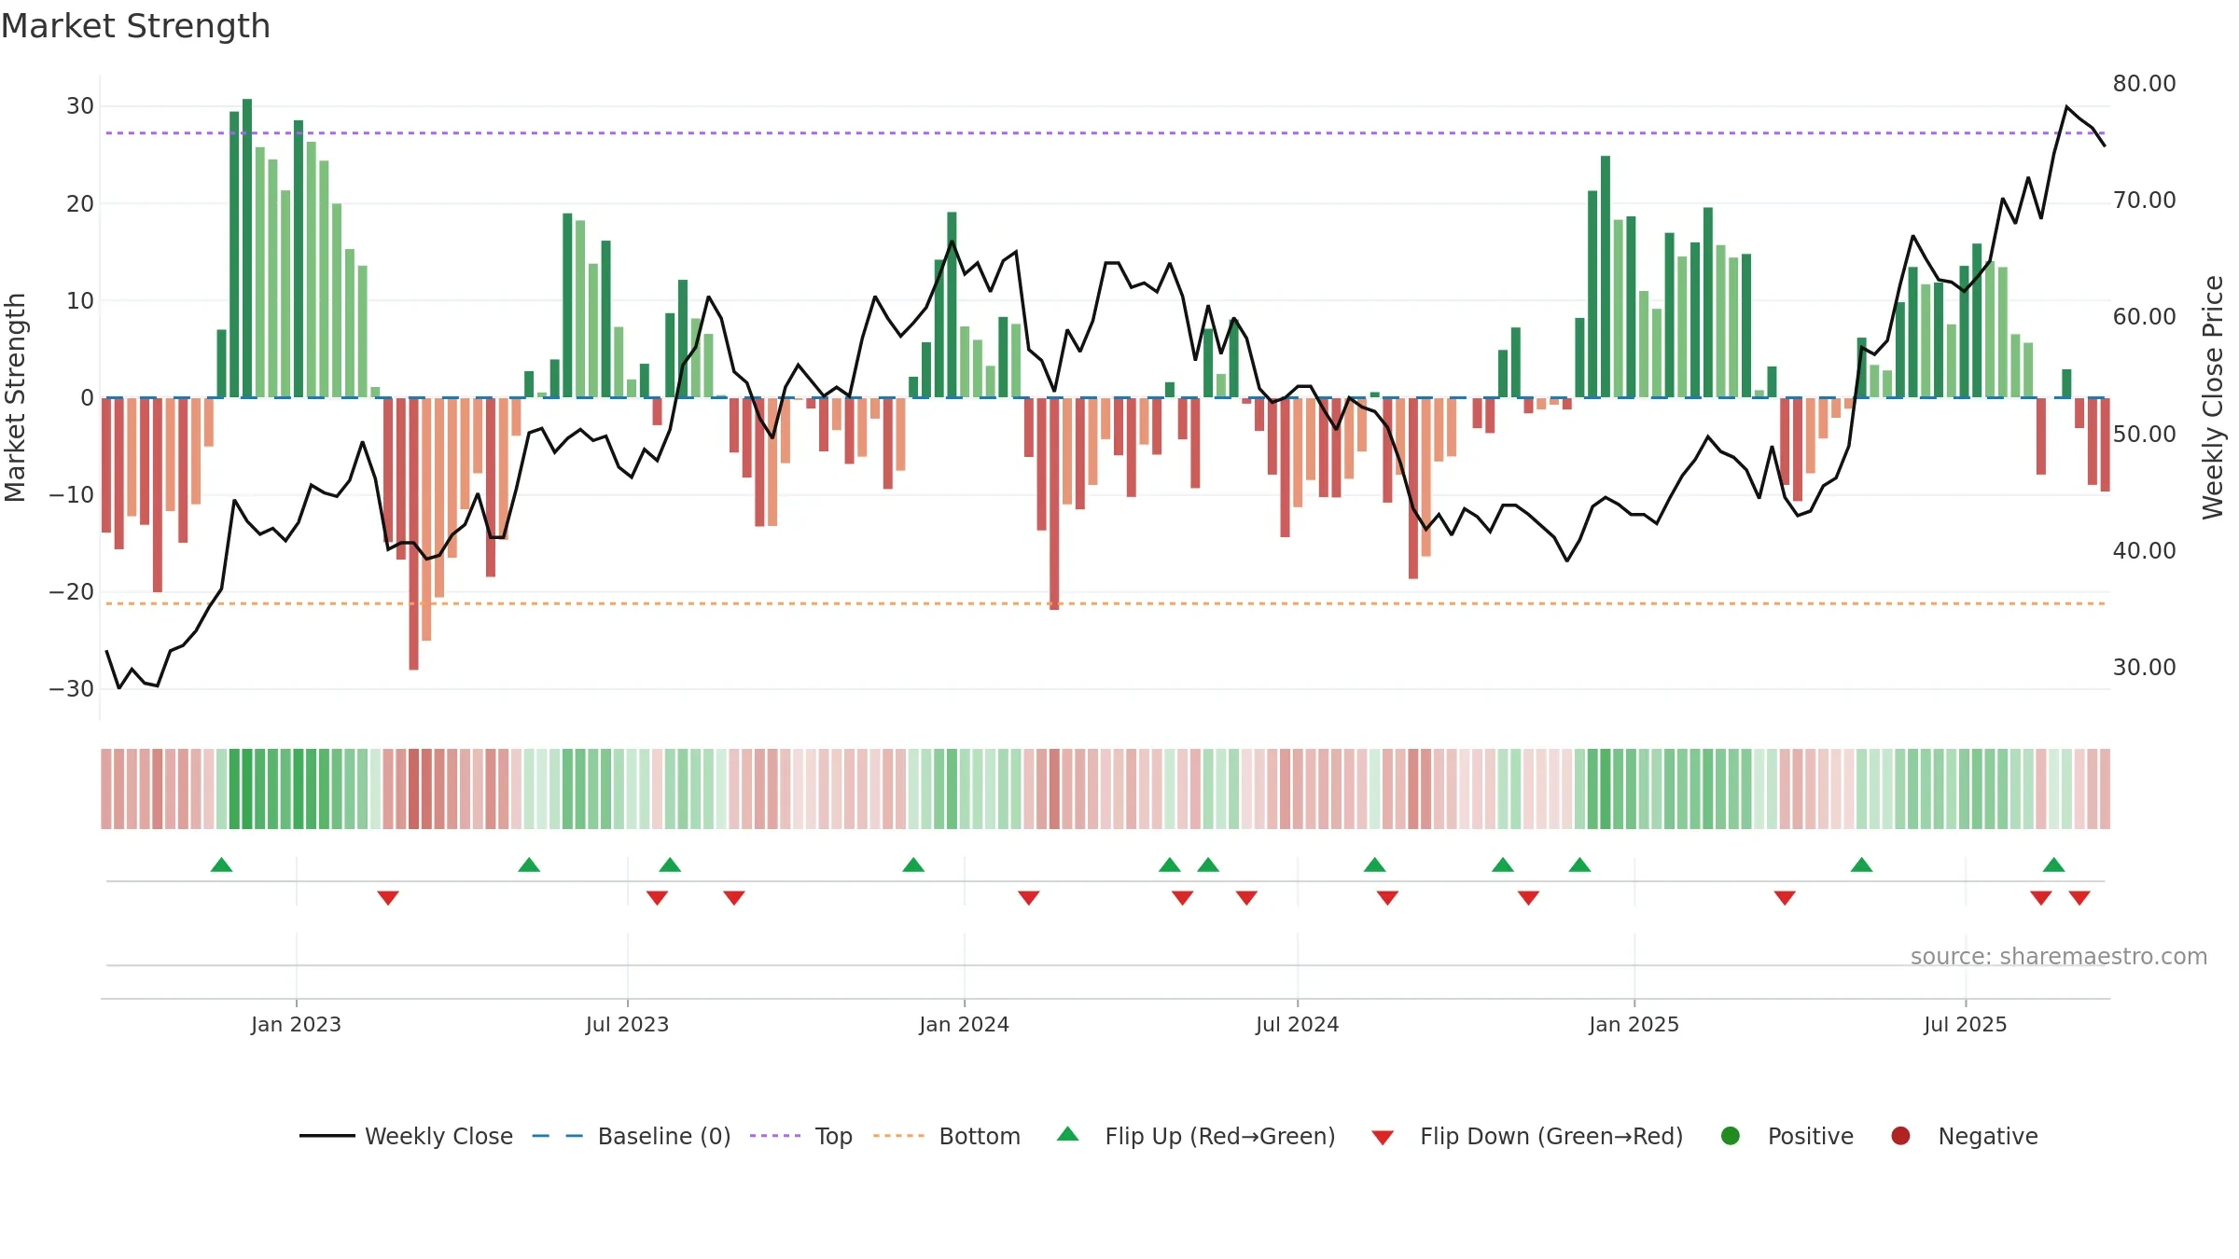Viewport: 2239px width, 1259px height.
Task: Click the −30 Market Strength axis tick
Action: 72,689
